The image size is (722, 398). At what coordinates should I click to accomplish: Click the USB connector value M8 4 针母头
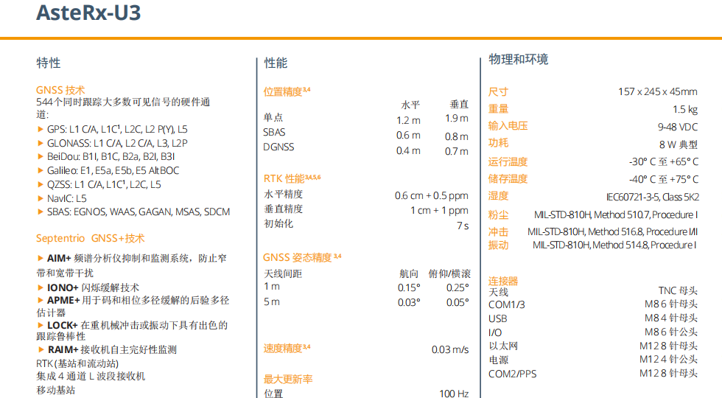pos(671,318)
